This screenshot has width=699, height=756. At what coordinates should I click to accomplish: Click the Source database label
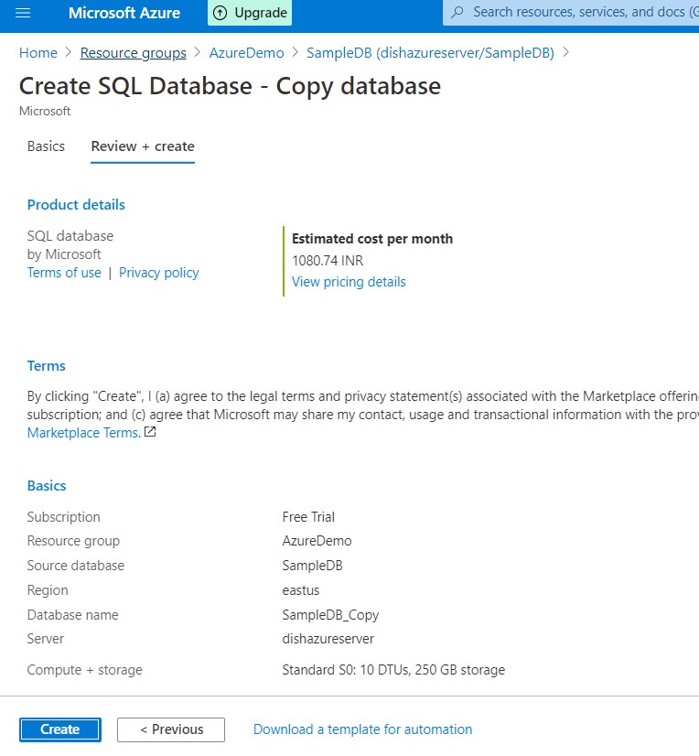76,566
